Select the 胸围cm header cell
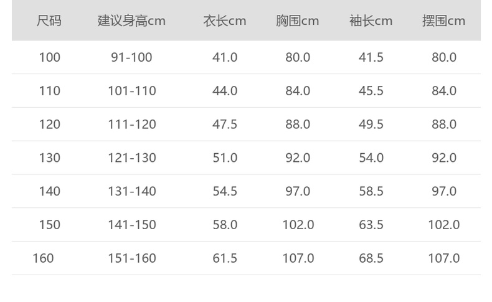This screenshot has width=492, height=302. (298, 21)
